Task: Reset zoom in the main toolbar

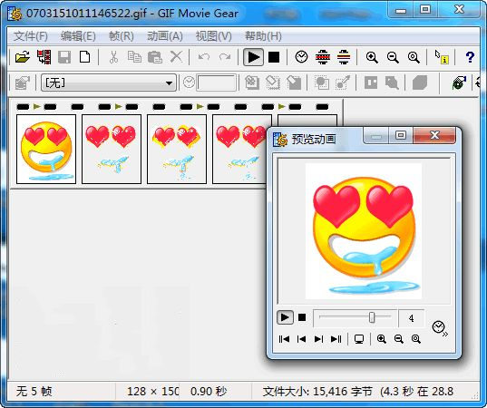Action: (414, 57)
